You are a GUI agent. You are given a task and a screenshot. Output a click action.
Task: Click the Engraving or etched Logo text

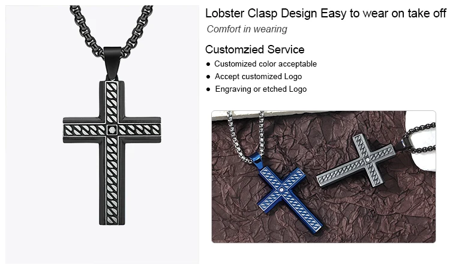pyautogui.click(x=261, y=89)
